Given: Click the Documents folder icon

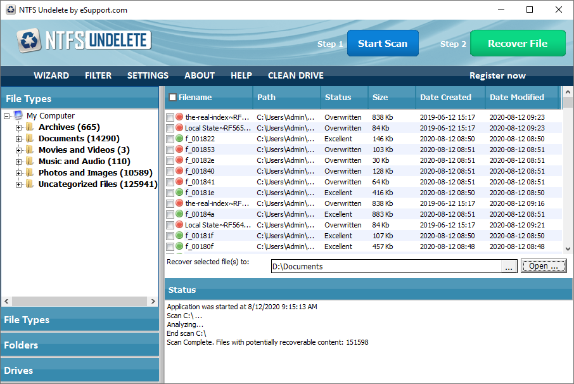Looking at the screenshot, I should (30, 138).
